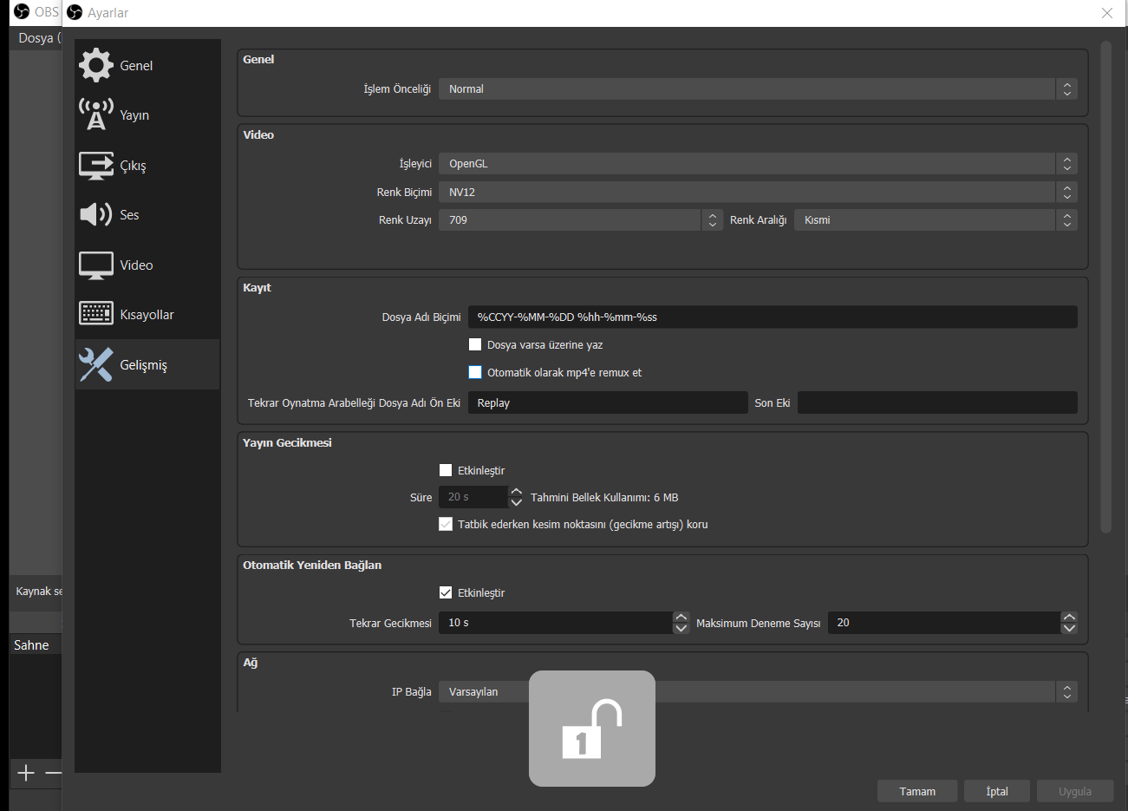Open the IP Bağla Varsayılan dropdown
1128x811 pixels.
pos(758,691)
